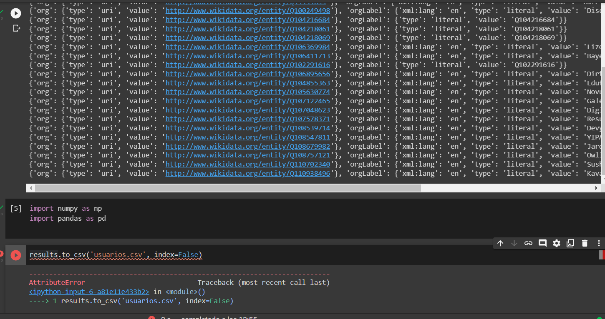Screen dimensions: 605x319
Task: Open the Wikidata entity Q105630774 link
Action: coord(248,92)
